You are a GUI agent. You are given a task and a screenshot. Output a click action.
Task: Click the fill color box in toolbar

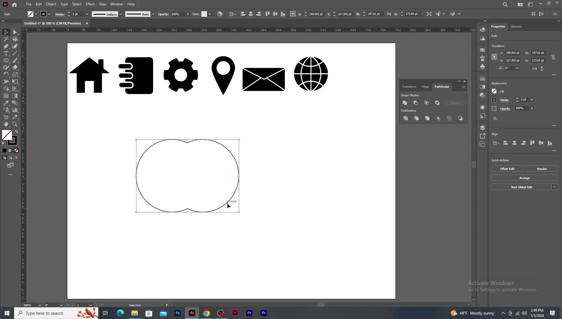[6, 135]
